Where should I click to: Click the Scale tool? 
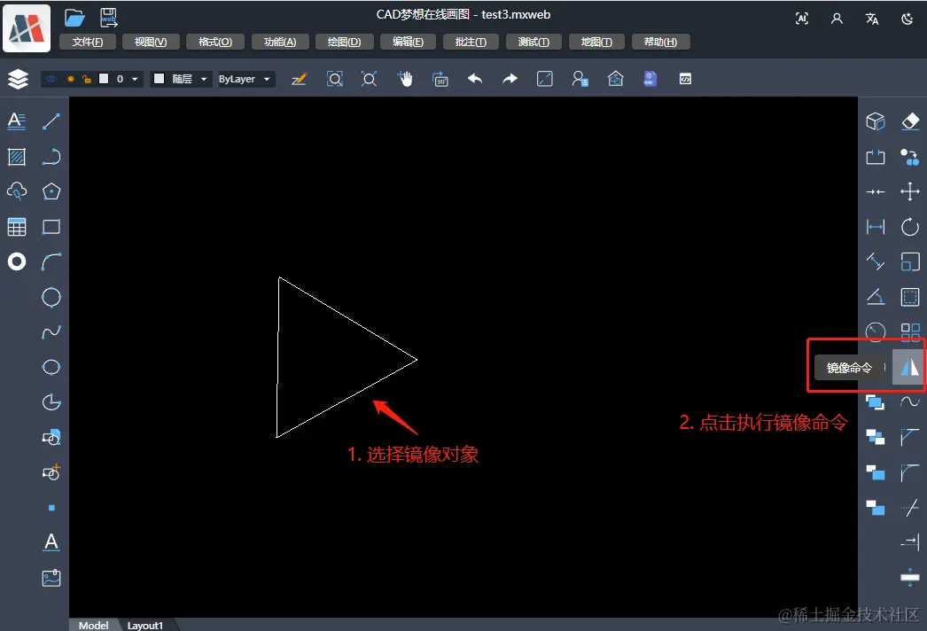[x=910, y=261]
